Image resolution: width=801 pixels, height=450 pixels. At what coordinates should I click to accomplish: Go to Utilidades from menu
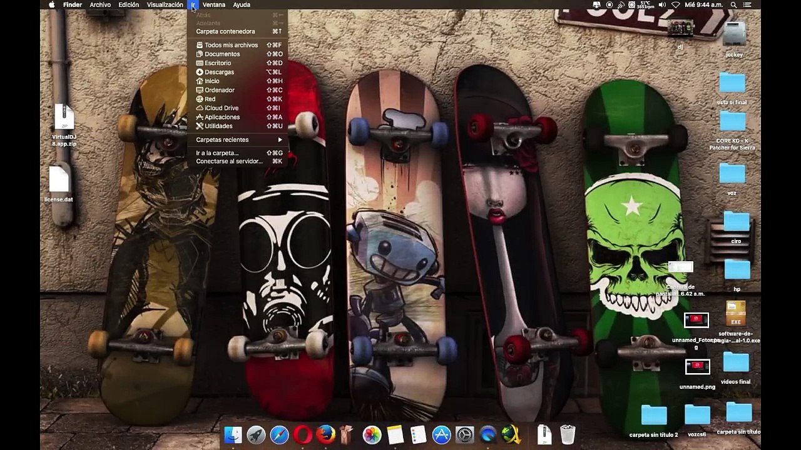tap(238, 126)
